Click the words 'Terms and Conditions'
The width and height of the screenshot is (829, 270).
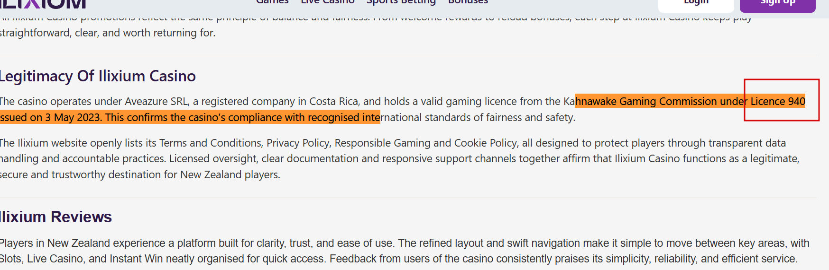(211, 143)
